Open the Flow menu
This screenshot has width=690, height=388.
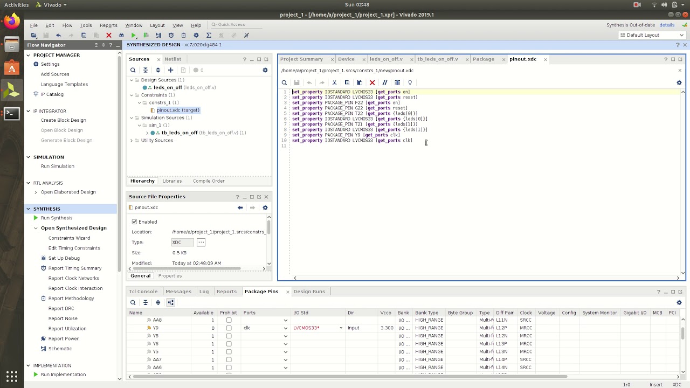[67, 25]
